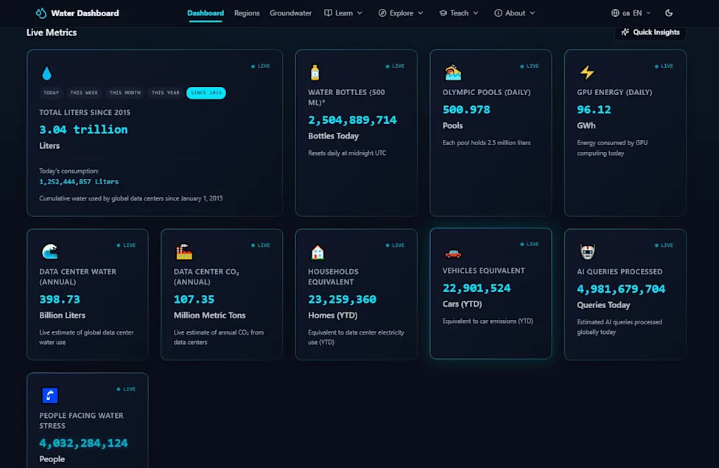Click the 23,259,360 homes value

(342, 299)
